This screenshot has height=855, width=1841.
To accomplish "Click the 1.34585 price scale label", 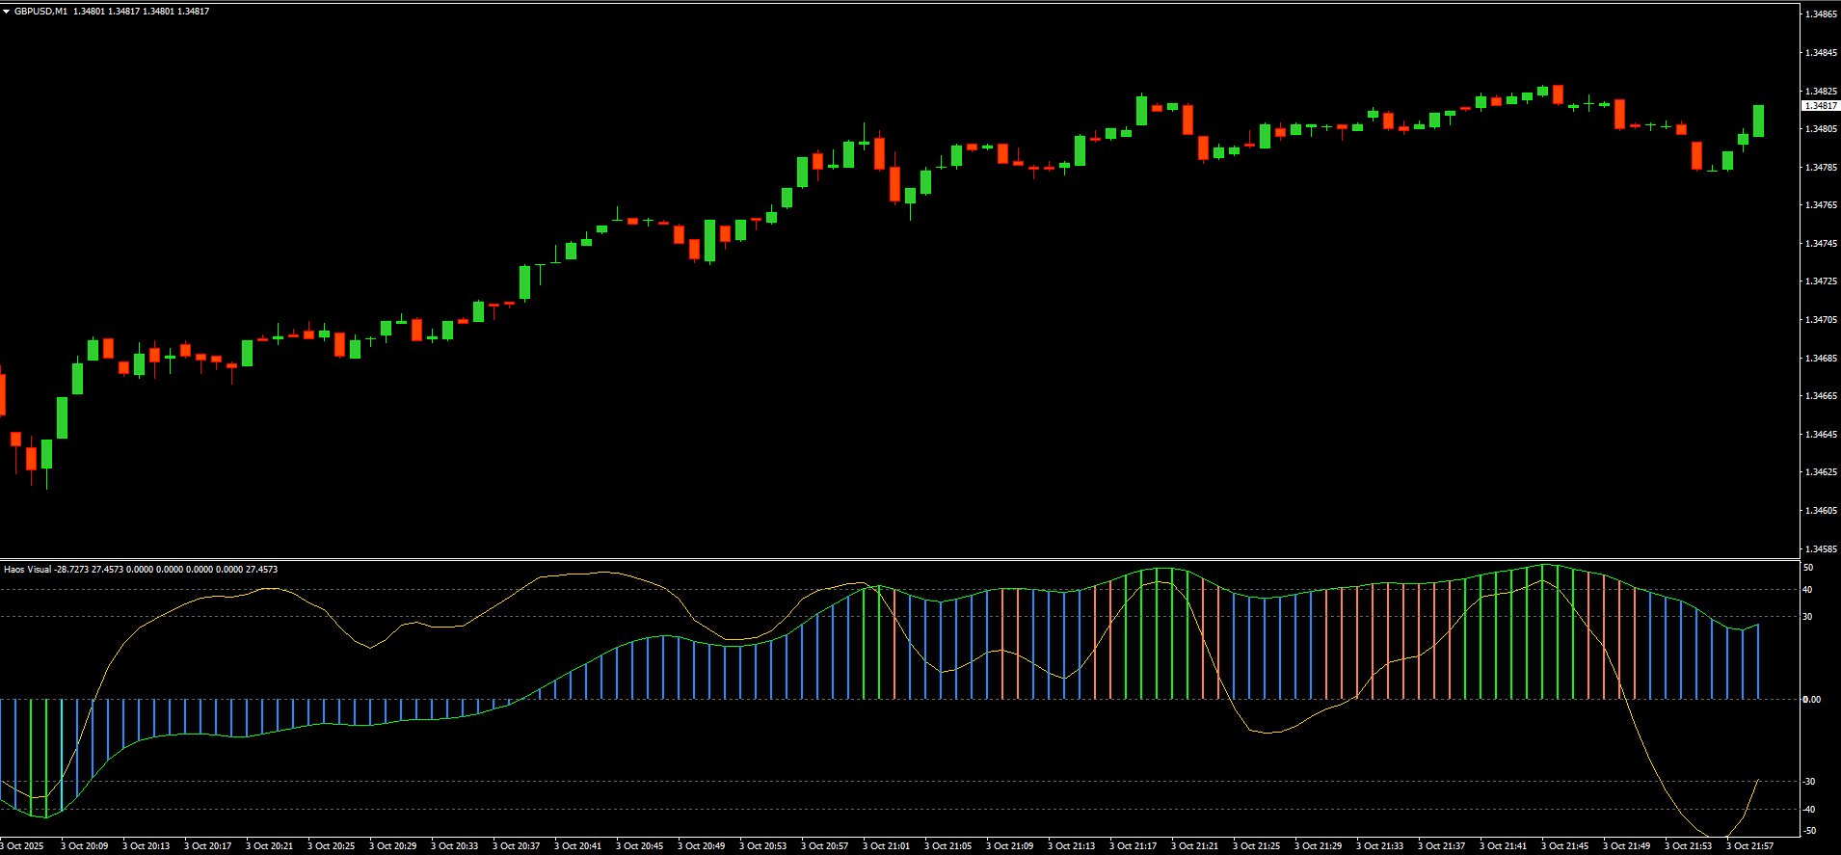I will coord(1820,549).
